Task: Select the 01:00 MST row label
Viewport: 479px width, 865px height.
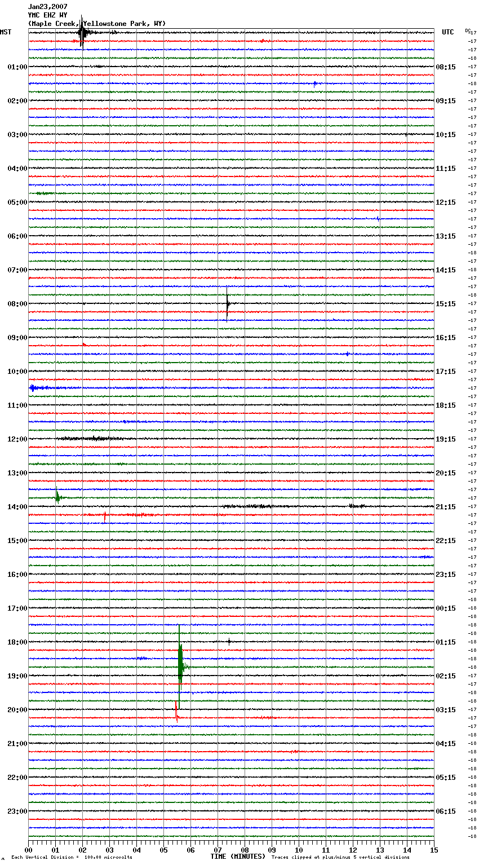Action: click(17, 67)
